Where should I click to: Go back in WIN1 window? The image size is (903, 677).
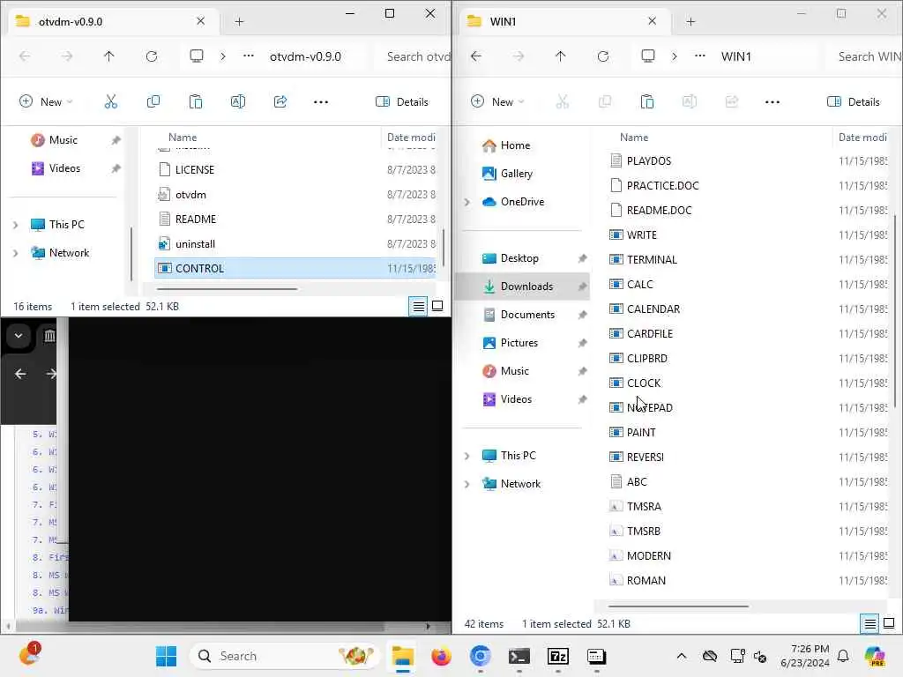click(475, 56)
